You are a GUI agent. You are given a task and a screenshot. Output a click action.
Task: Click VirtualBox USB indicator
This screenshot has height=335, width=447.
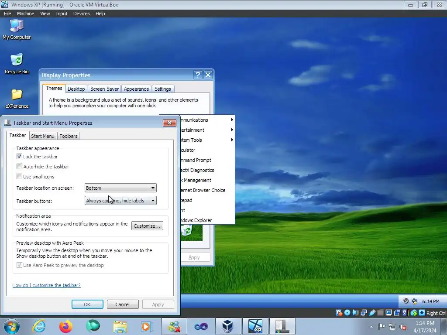(372, 313)
